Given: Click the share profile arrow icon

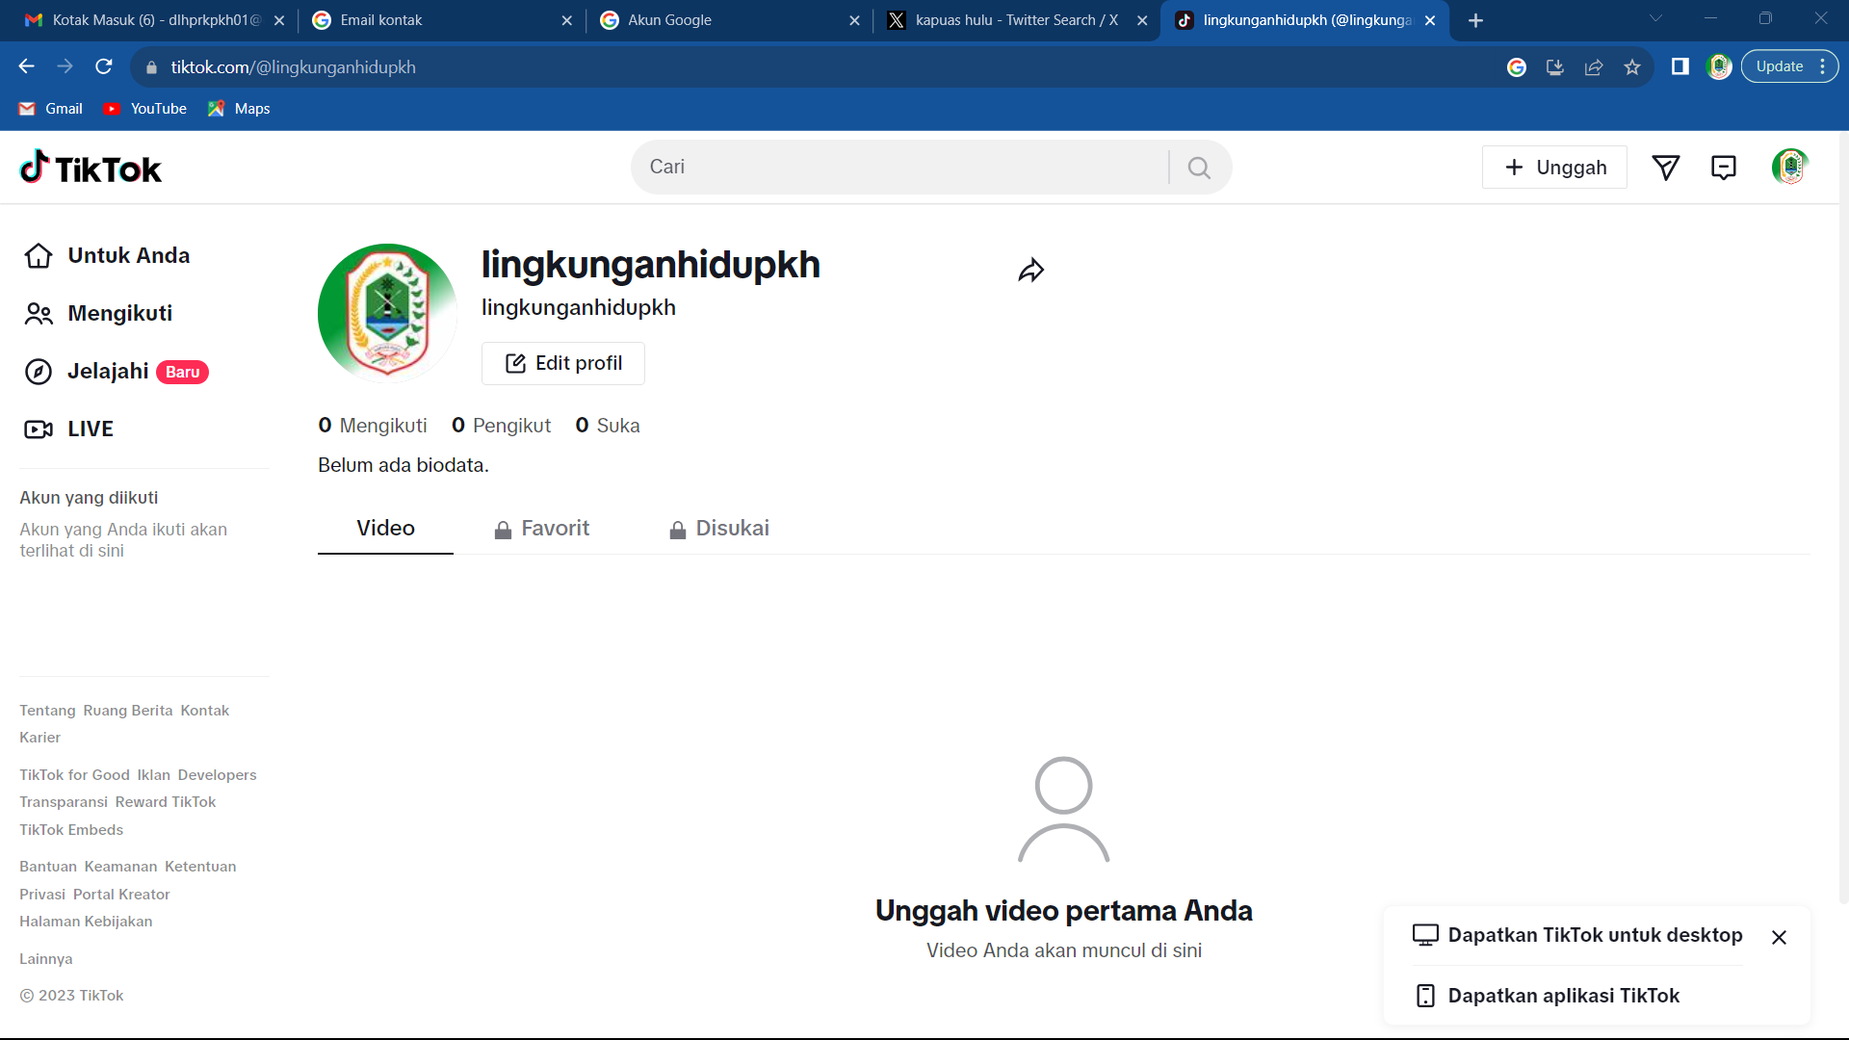Looking at the screenshot, I should tap(1030, 271).
